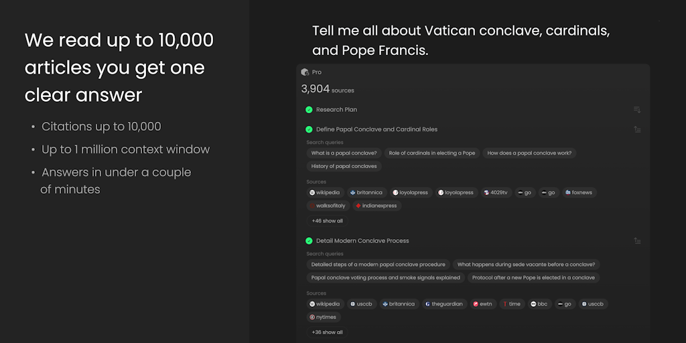Expand the Research Plan step list icon
This screenshot has width=686, height=343.
[x=637, y=110]
